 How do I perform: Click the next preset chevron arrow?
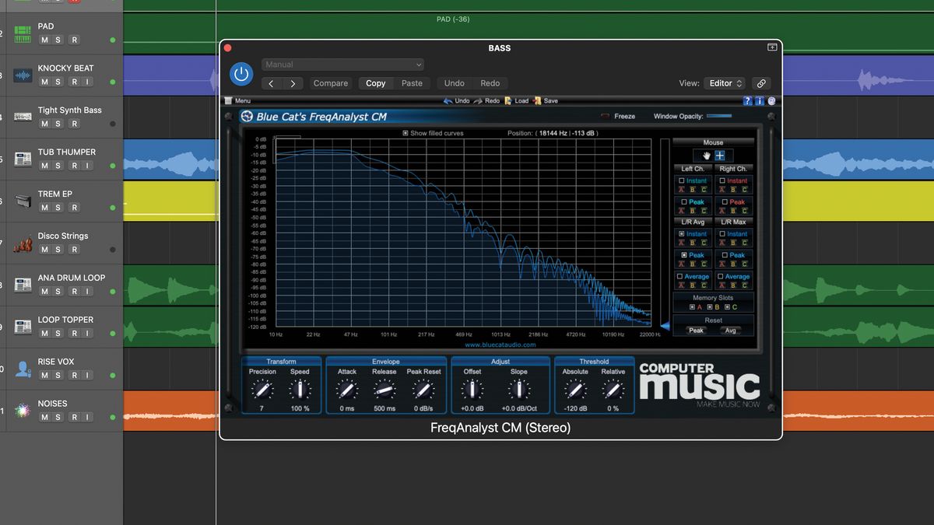[294, 83]
